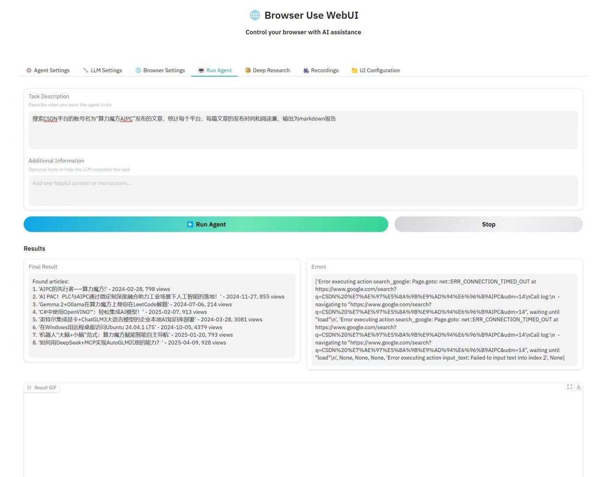This screenshot has width=608, height=477.
Task: Go to the Recordings tab
Action: pos(321,70)
